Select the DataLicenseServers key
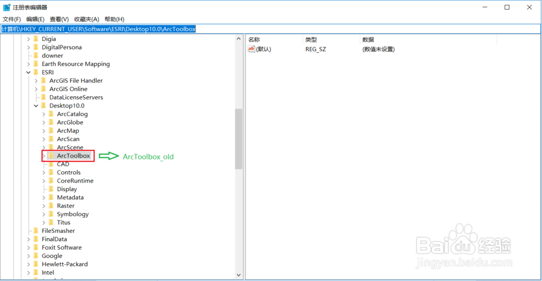The image size is (542, 281). pos(76,97)
